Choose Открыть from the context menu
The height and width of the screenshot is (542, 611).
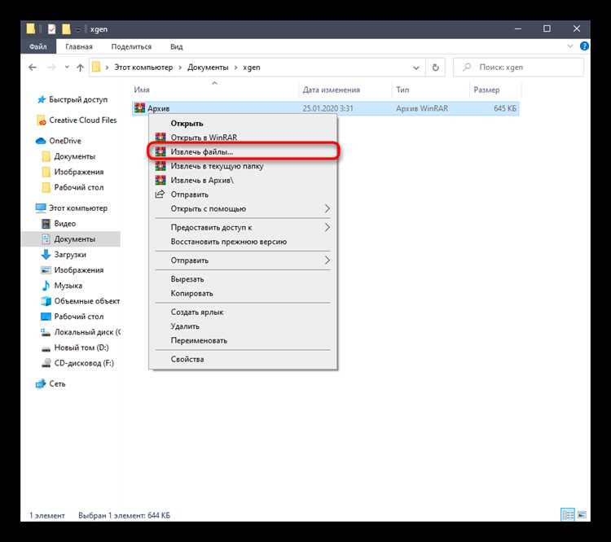[243, 124]
